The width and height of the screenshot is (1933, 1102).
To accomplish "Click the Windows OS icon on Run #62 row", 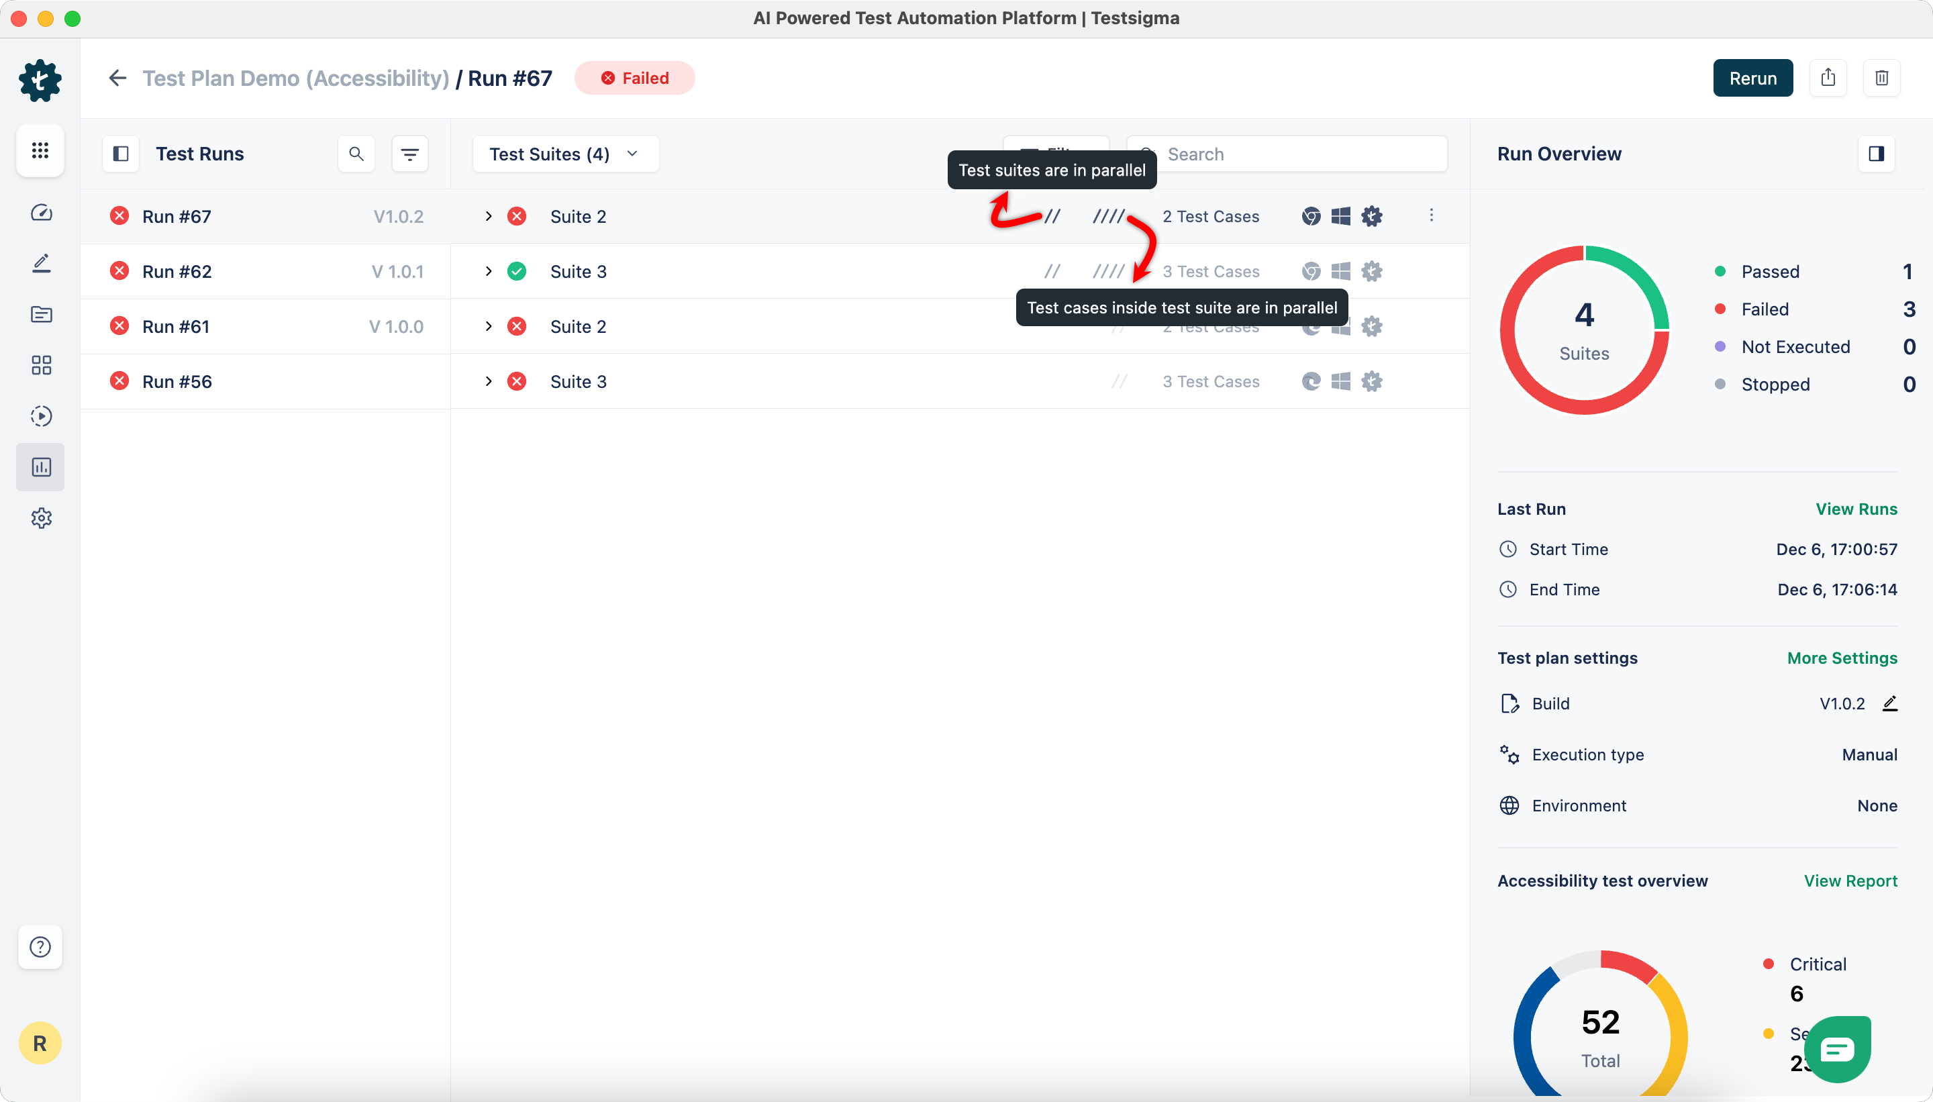I will [x=1340, y=270].
